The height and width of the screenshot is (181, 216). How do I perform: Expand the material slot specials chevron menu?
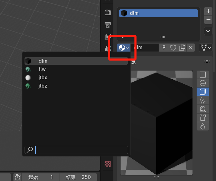pos(208,31)
